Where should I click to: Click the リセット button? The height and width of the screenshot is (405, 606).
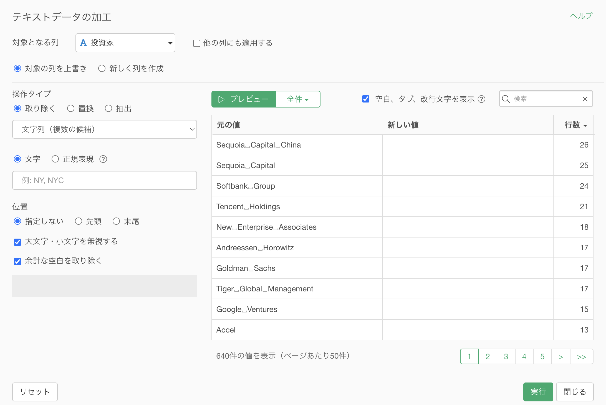[35, 392]
